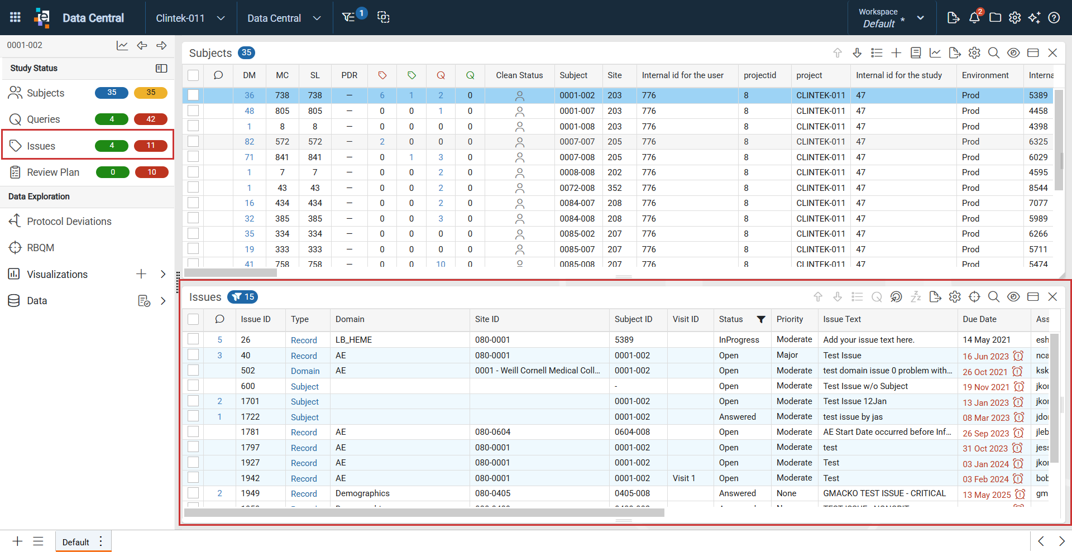The width and height of the screenshot is (1072, 552).
Task: Click the DM value 48 link
Action: coord(249,111)
